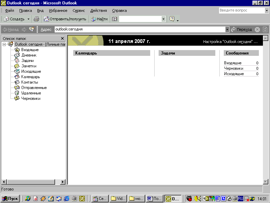The image size is (270, 203).
Task: Open the Календарь folder in tree
Action: tap(30, 77)
